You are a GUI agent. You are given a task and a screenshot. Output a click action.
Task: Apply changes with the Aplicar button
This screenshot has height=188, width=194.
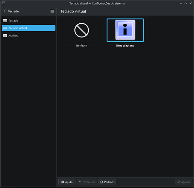(x=183, y=182)
